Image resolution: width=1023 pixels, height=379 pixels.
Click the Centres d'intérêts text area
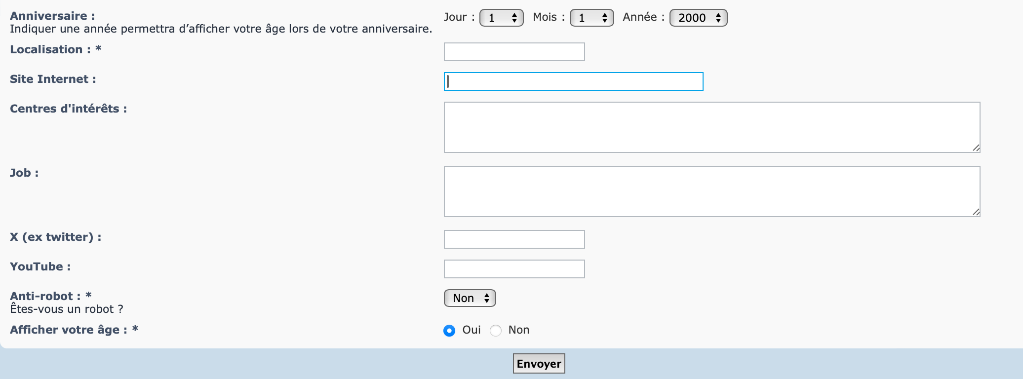tap(711, 127)
